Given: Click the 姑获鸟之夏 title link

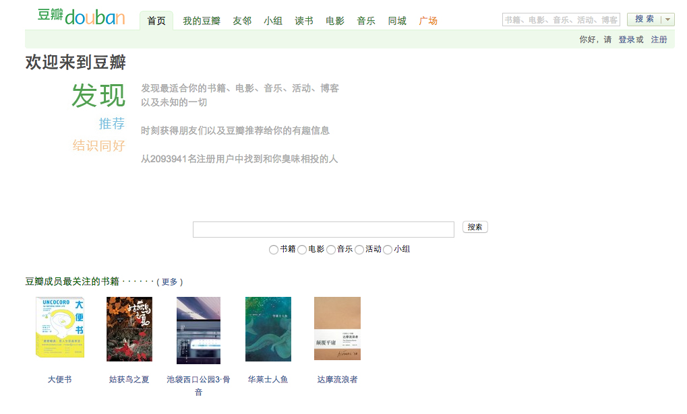Looking at the screenshot, I should pyautogui.click(x=129, y=380).
